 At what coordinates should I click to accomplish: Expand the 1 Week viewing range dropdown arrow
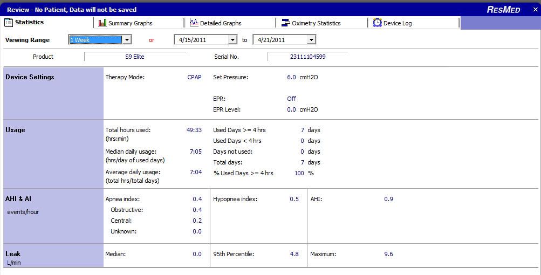pos(127,40)
